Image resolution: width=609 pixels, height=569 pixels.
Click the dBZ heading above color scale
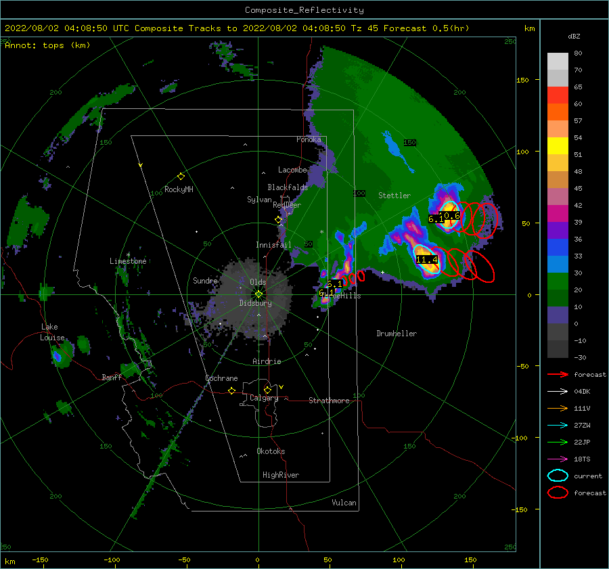[574, 37]
